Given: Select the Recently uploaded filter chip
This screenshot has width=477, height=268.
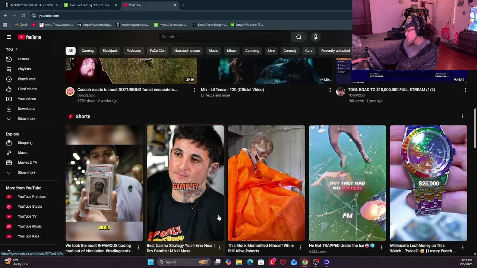Looking at the screenshot, I should pyautogui.click(x=336, y=51).
